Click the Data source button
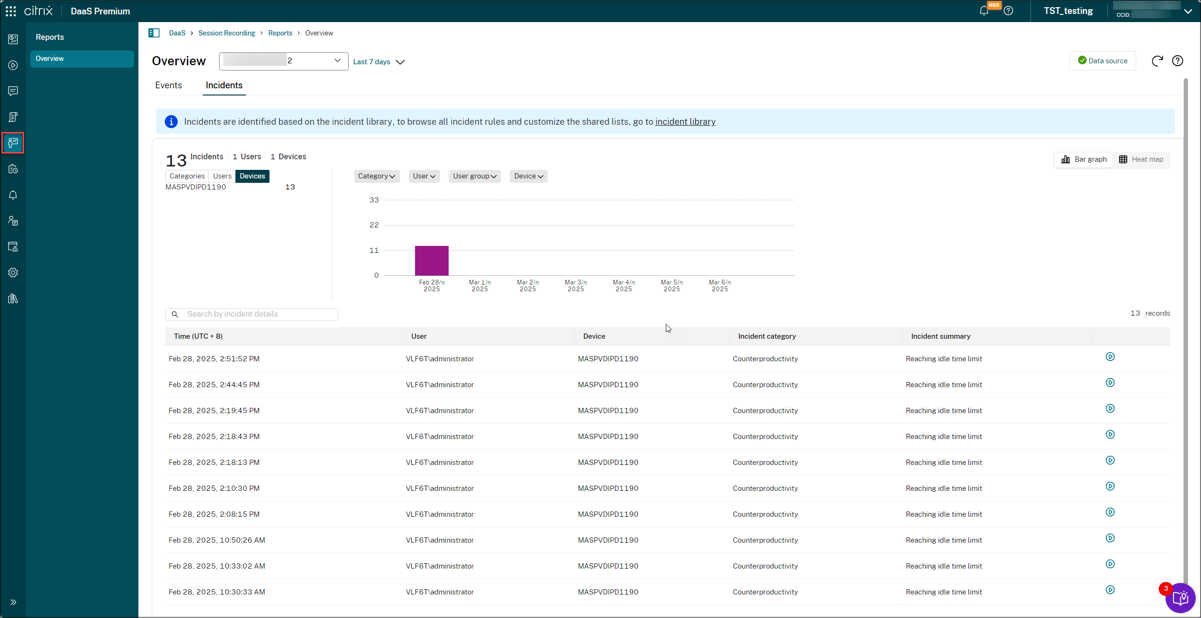Image resolution: width=1201 pixels, height=618 pixels. 1103,61
